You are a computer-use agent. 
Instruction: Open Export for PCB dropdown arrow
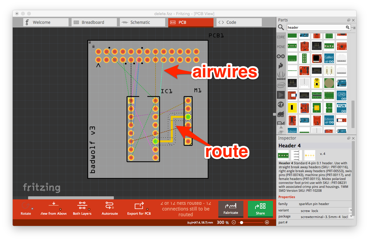click(x=147, y=209)
